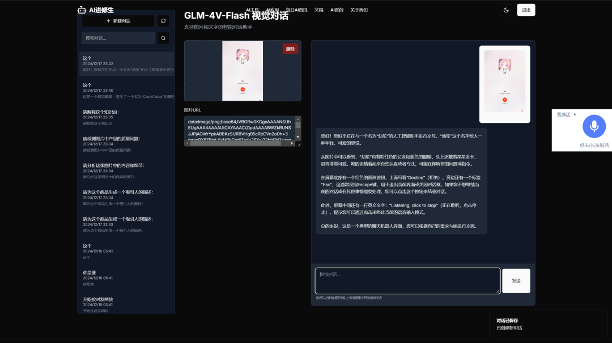612x343 pixels.
Task: Click the AI进修生 robot logo icon
Action: pyautogui.click(x=82, y=10)
